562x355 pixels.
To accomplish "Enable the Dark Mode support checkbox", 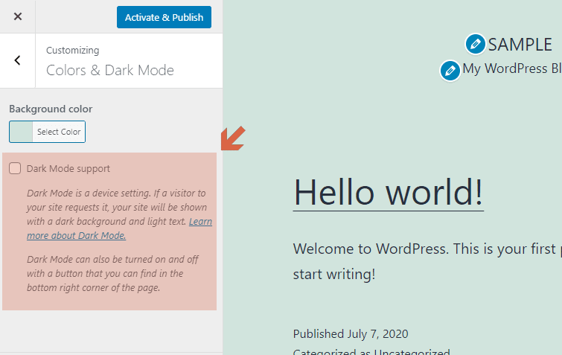I will [15, 169].
